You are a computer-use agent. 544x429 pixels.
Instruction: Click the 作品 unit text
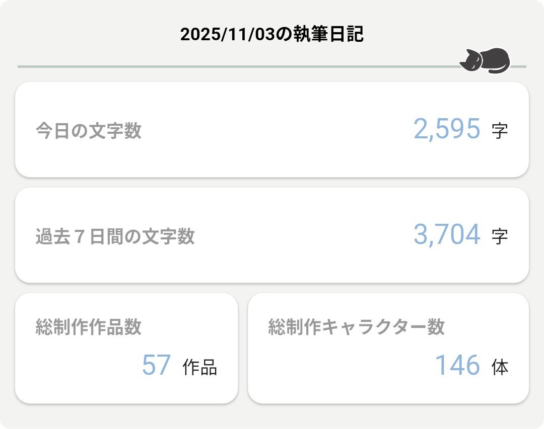coord(200,368)
